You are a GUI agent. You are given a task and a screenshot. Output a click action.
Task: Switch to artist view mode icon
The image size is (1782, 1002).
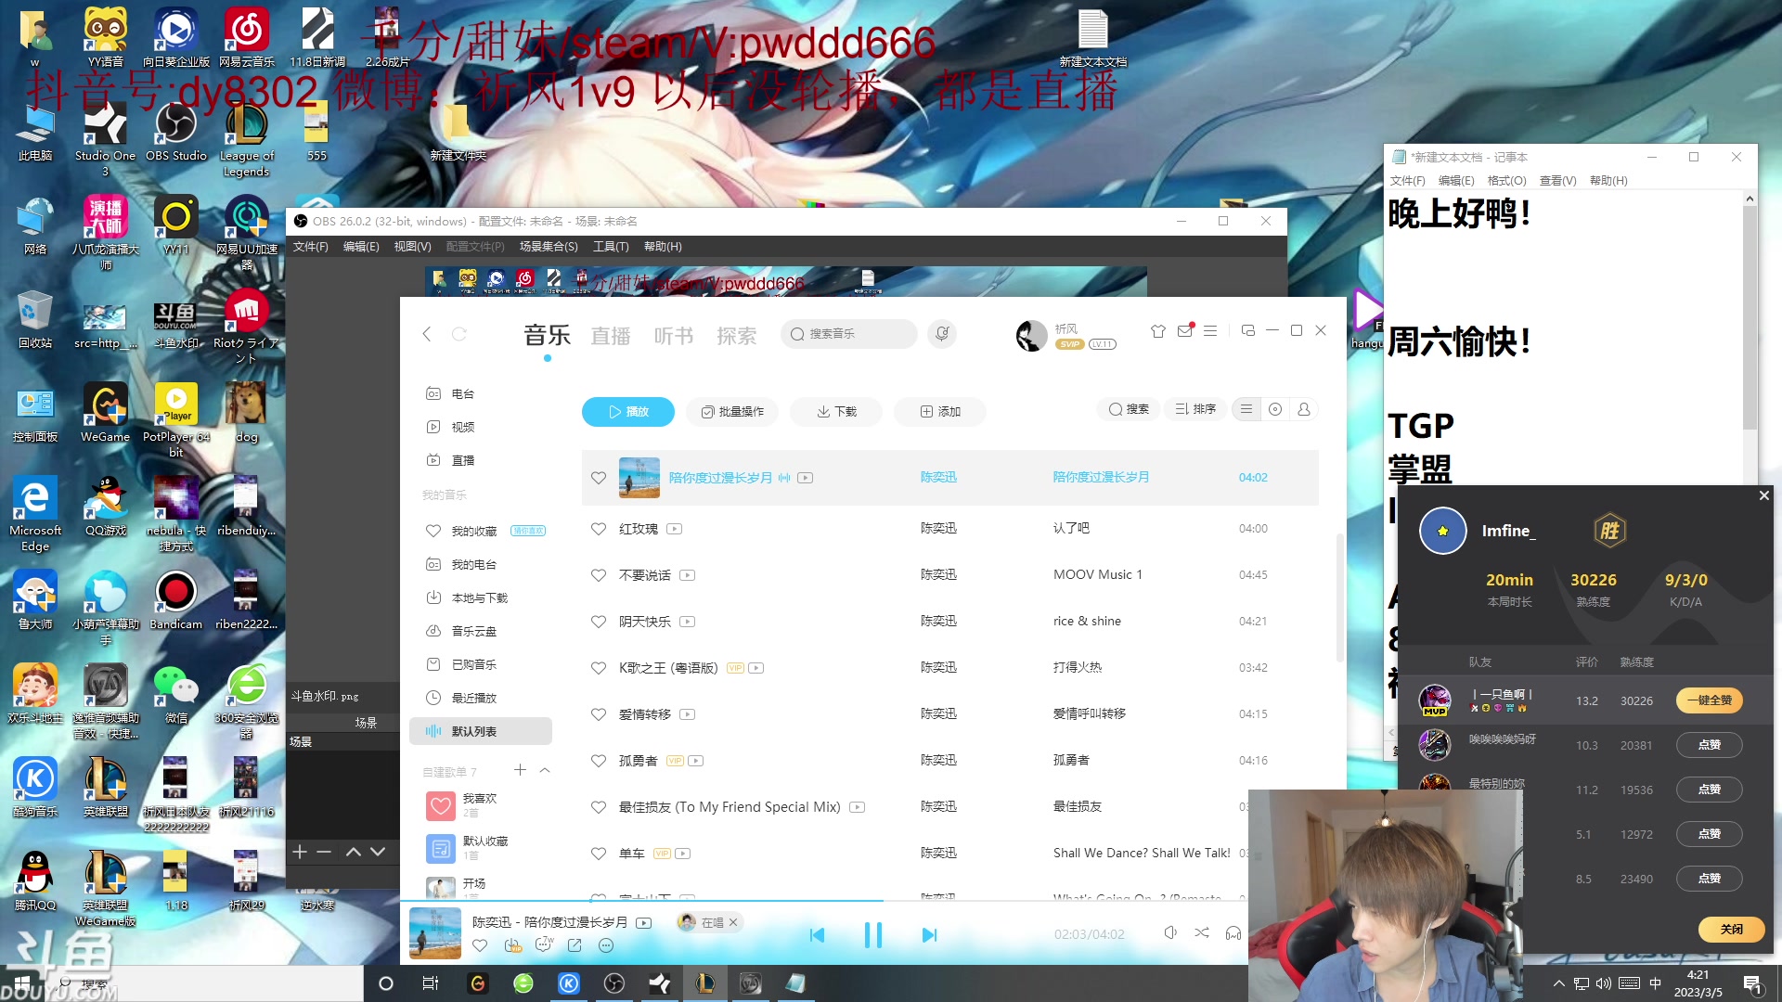click(x=1304, y=409)
